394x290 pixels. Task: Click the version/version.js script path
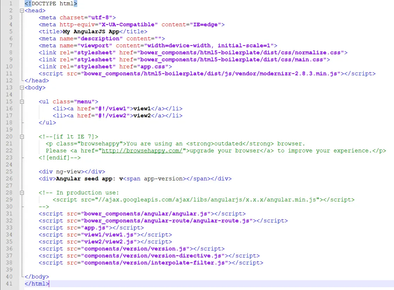click(x=135, y=249)
